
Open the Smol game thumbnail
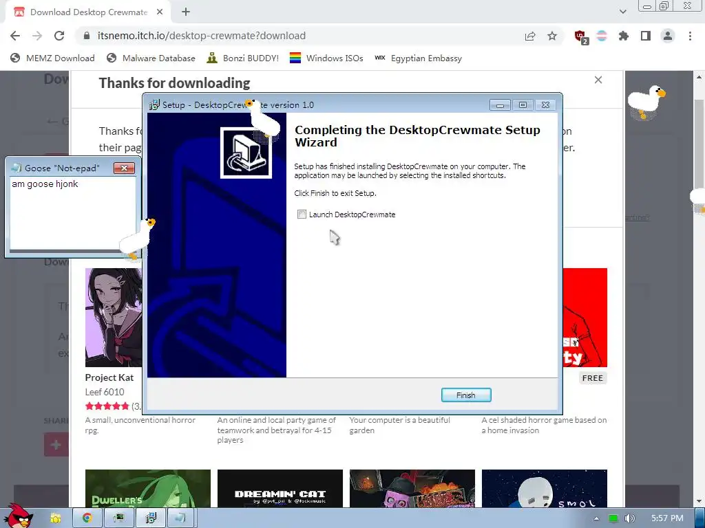pos(545,489)
